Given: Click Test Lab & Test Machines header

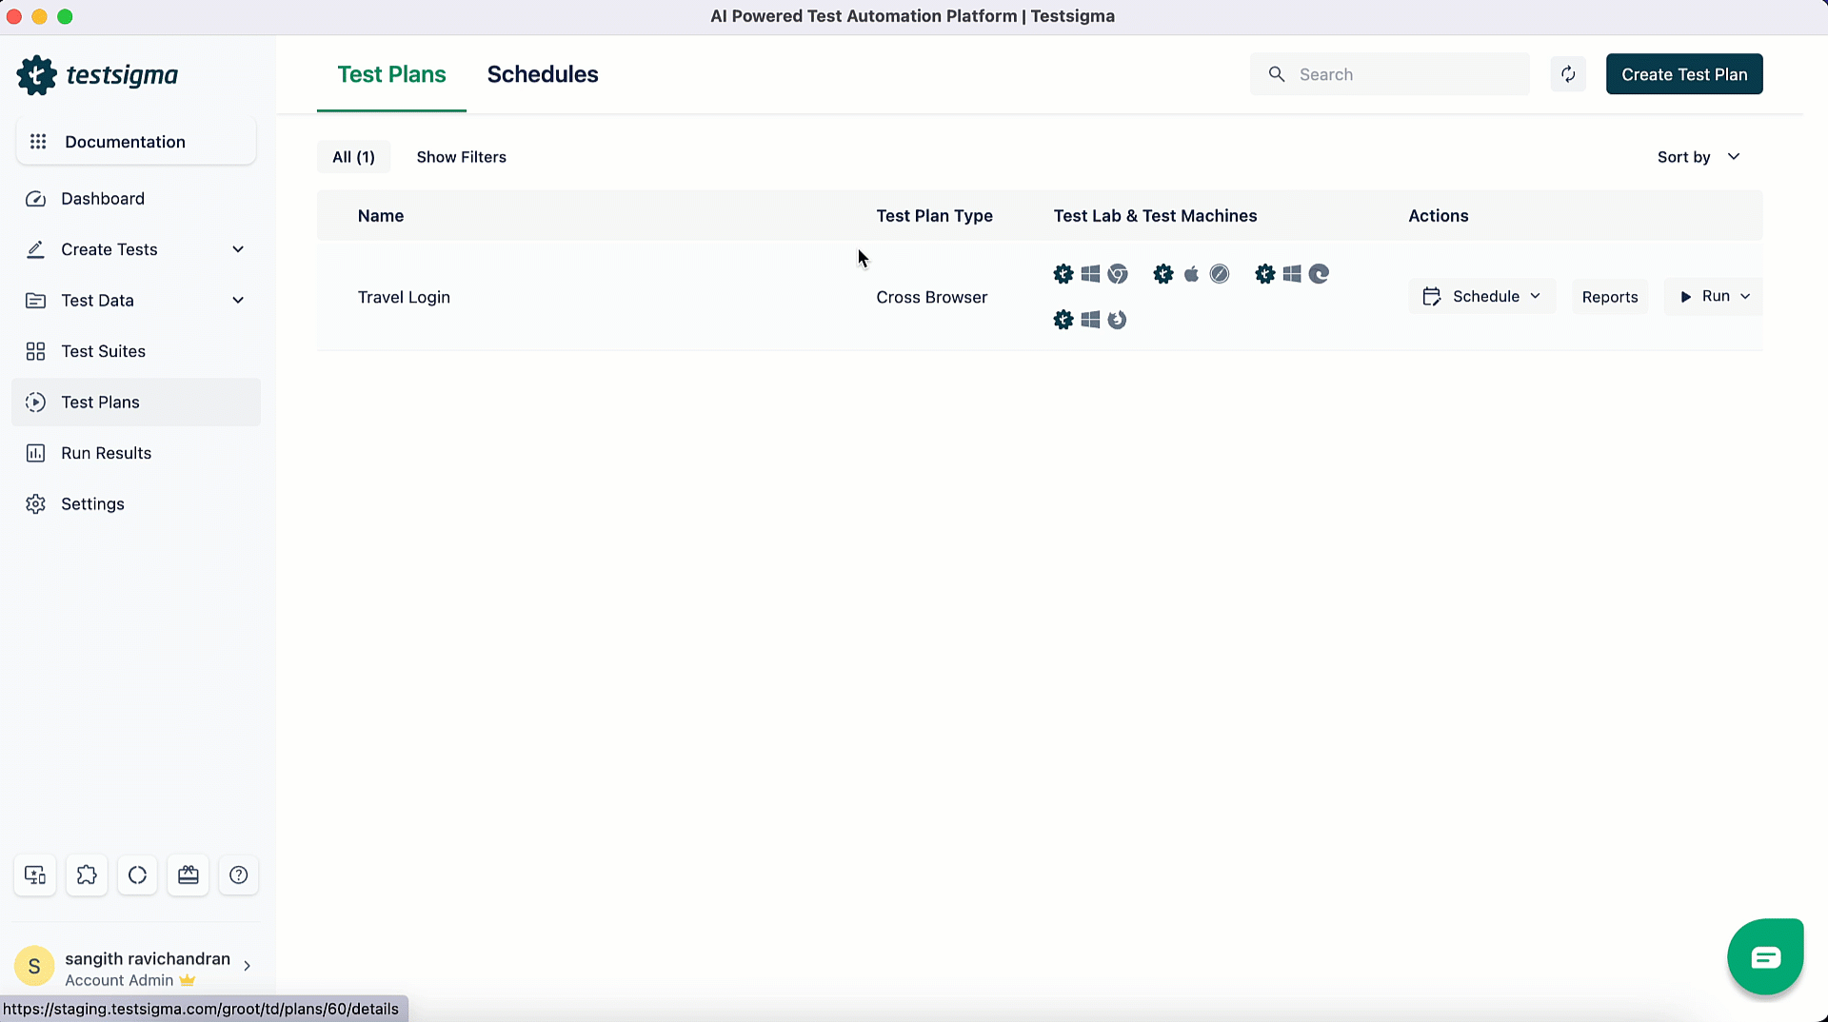Looking at the screenshot, I should (x=1155, y=216).
